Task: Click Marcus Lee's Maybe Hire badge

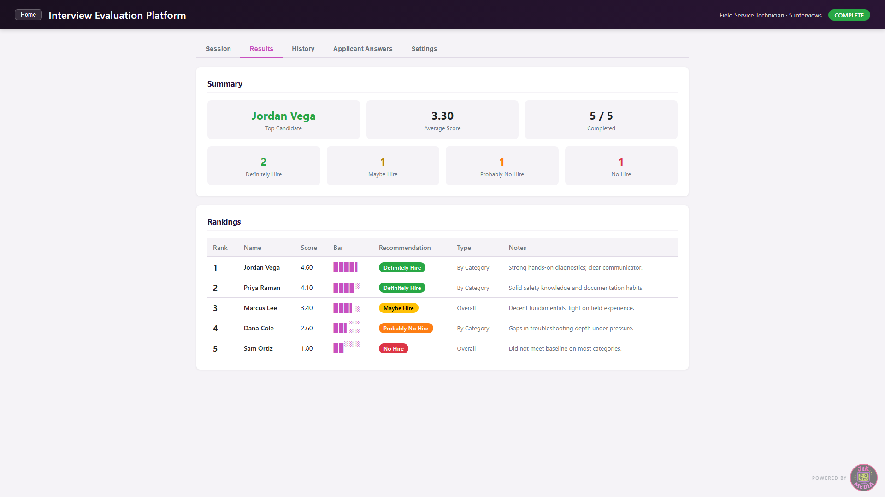Action: tap(398, 308)
